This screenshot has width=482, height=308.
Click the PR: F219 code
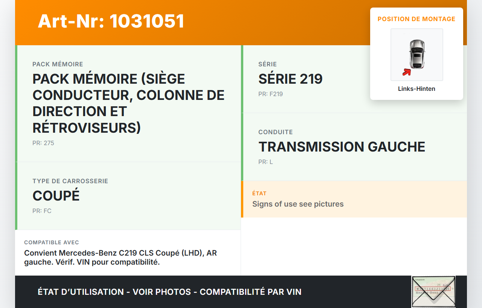(x=270, y=94)
